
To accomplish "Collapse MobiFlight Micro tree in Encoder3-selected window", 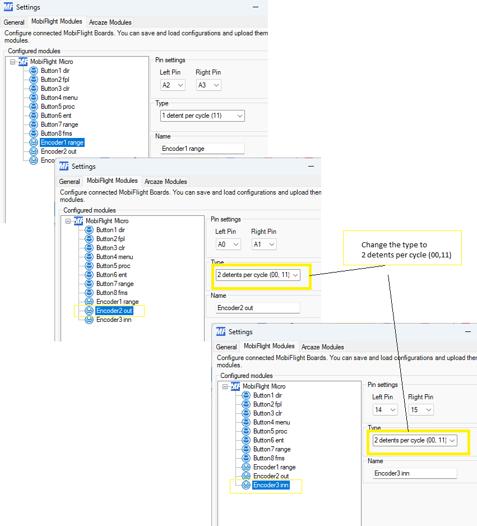I will click(x=225, y=386).
